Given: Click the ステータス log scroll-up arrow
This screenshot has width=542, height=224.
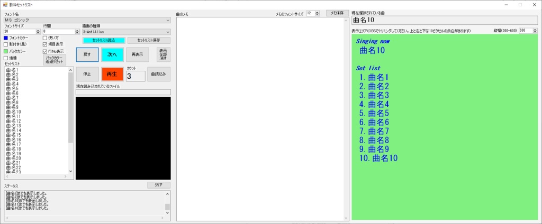Looking at the screenshot, I should click(x=168, y=194).
